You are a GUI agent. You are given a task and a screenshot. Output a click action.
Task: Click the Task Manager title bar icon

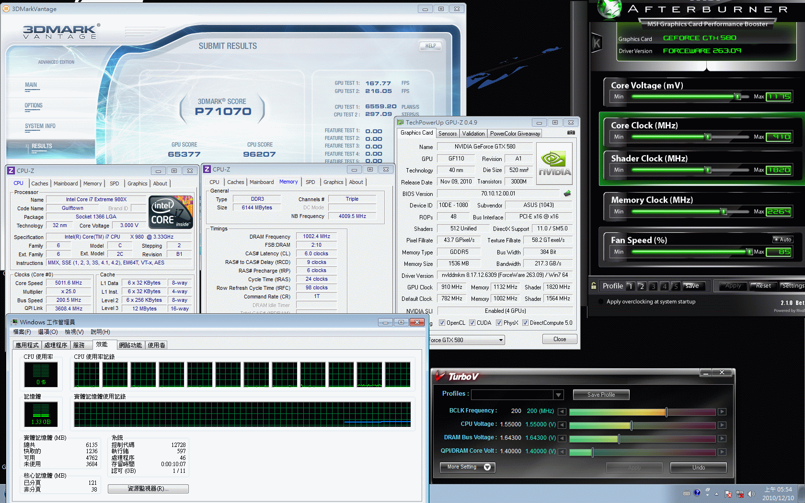(x=15, y=322)
